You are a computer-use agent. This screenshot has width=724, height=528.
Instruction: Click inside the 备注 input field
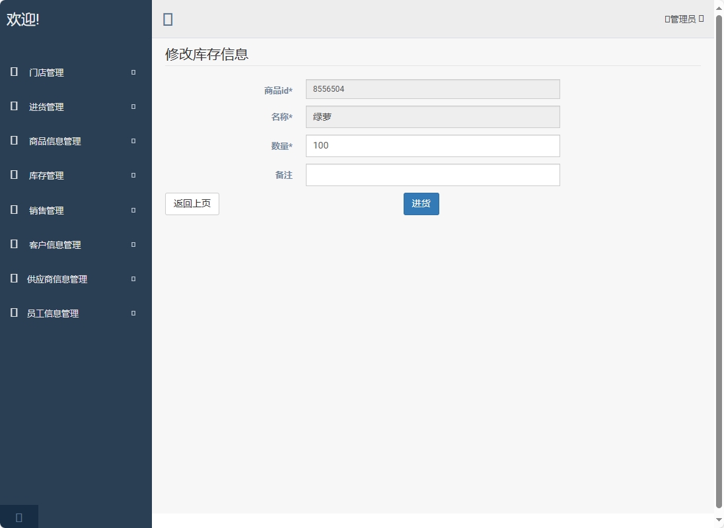433,174
